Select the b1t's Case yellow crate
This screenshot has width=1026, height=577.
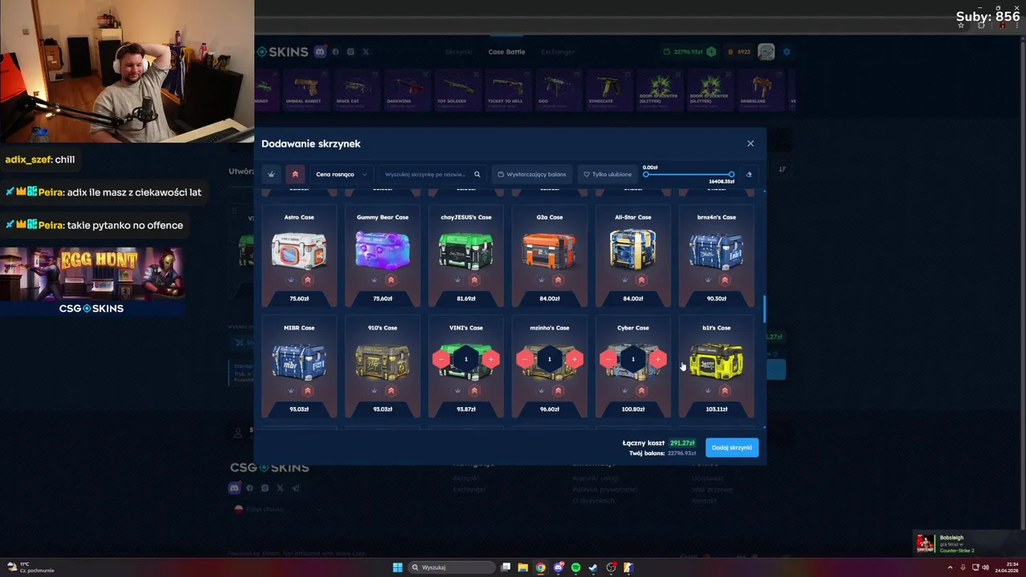pos(717,361)
